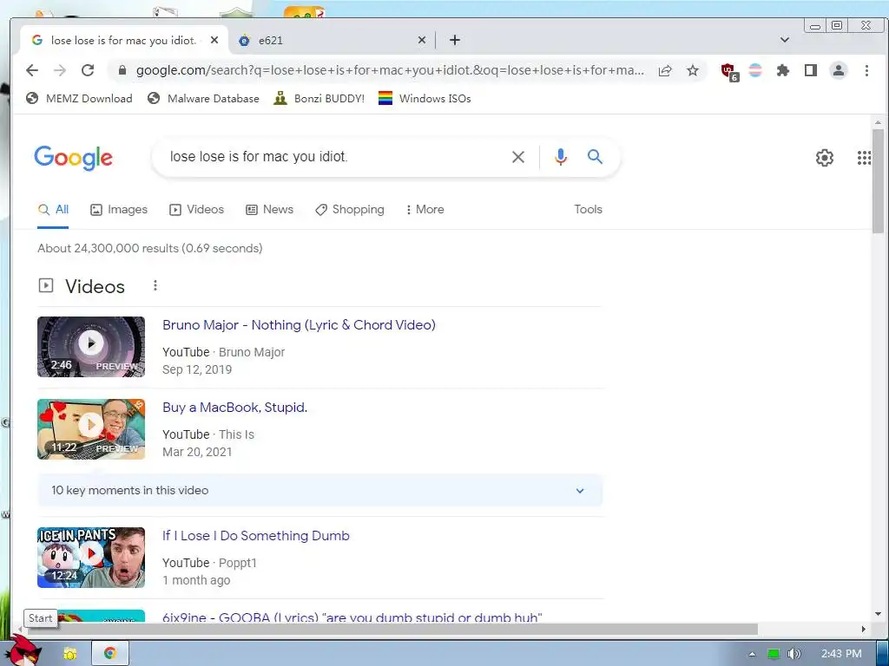
Task: Open the Malware Database bookmark
Action: (x=203, y=99)
